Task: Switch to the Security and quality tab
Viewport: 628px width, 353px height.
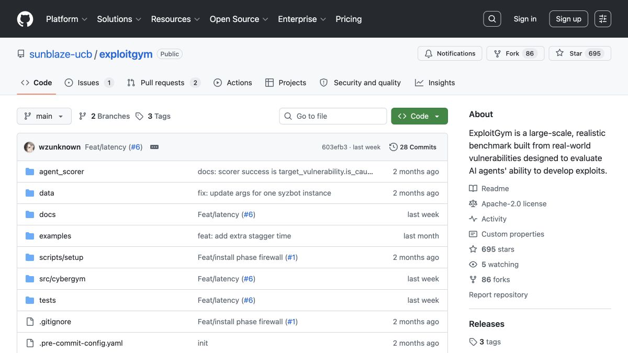Action: 360,83
